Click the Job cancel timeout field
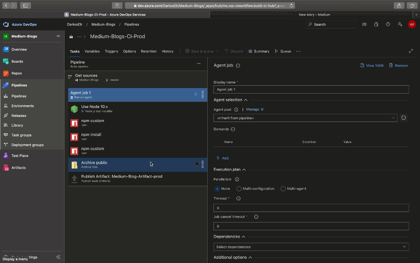Screen dimensions: 420x263 311,226
